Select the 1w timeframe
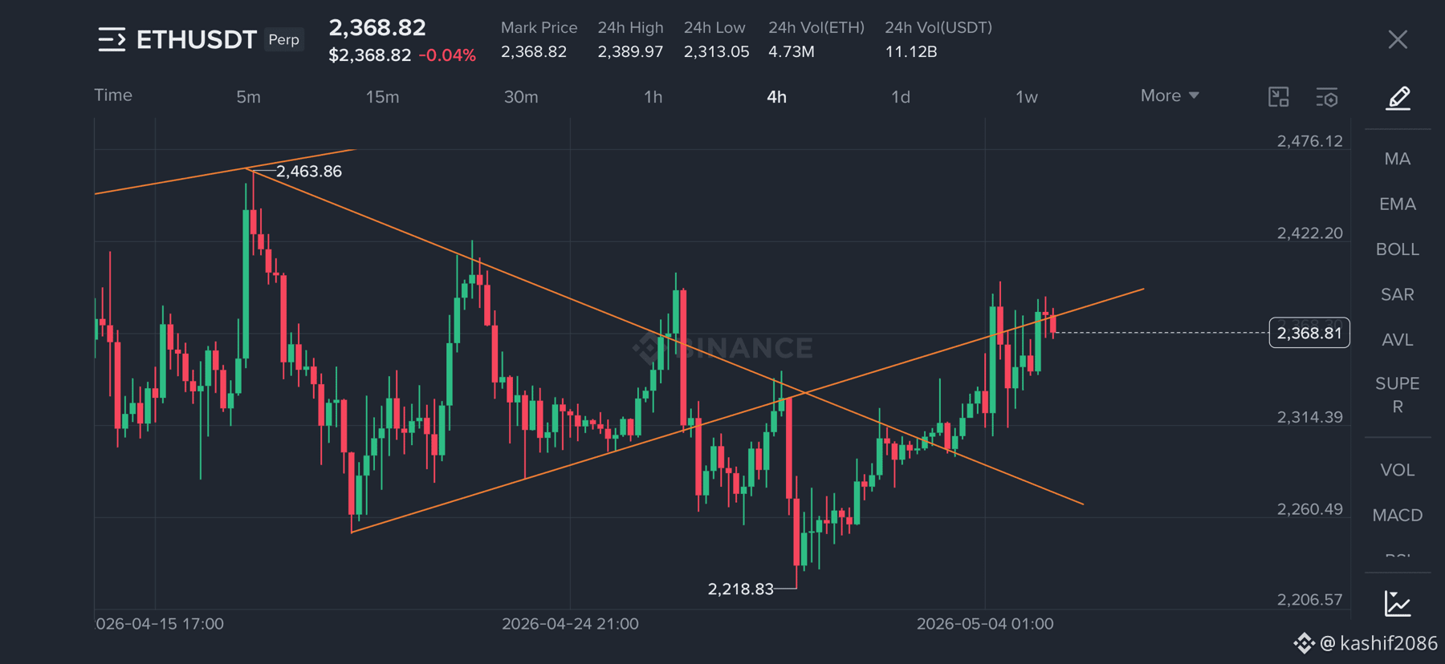The height and width of the screenshot is (664, 1445). pyautogui.click(x=1027, y=97)
